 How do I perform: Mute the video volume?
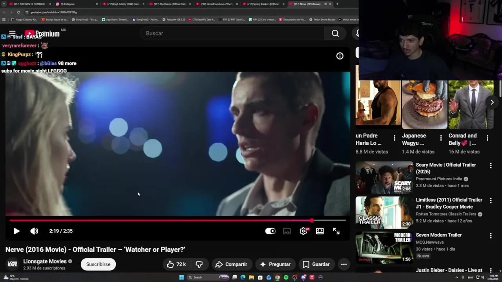[x=34, y=231]
